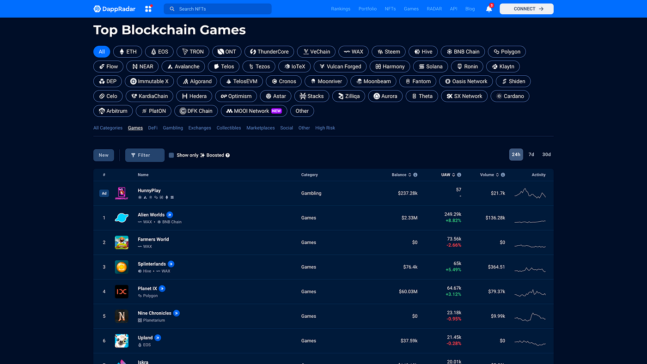
Task: Filter by MOOI Network chain
Action: (254, 111)
